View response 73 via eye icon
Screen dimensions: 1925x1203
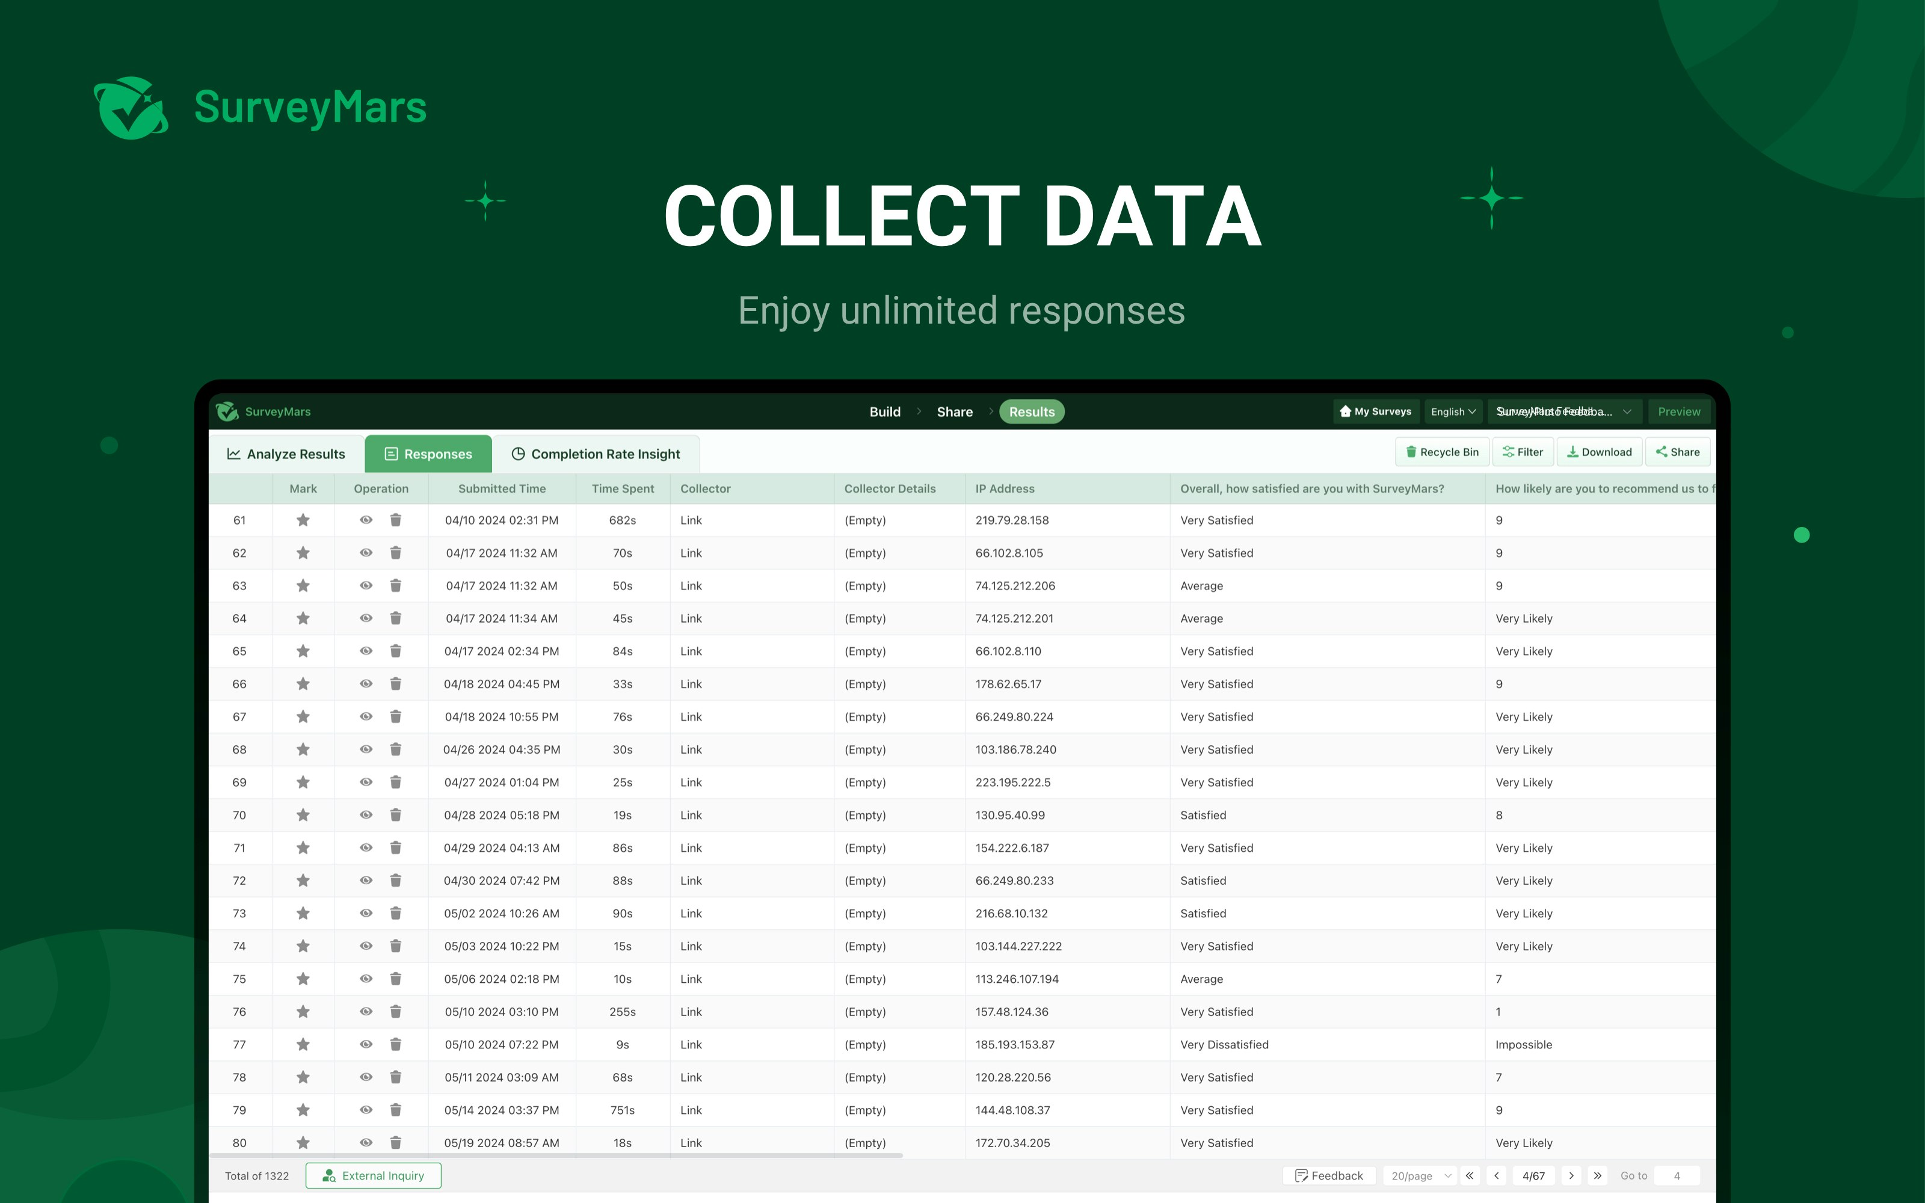pyautogui.click(x=366, y=914)
